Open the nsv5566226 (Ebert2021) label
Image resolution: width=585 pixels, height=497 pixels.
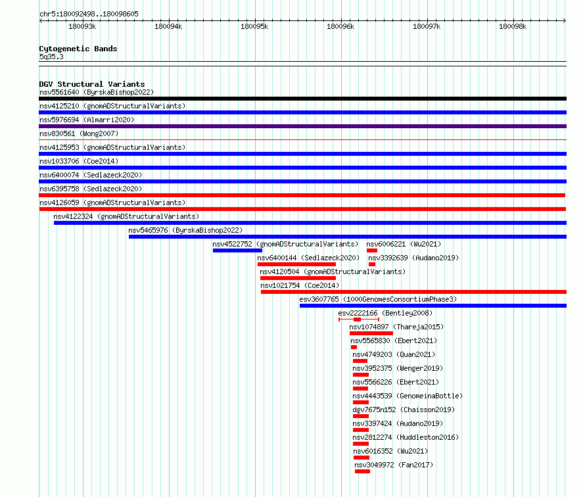(x=396, y=382)
